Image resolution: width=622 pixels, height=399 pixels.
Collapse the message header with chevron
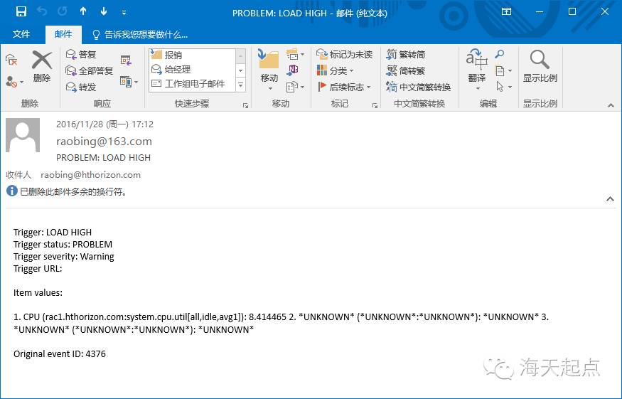pos(610,199)
